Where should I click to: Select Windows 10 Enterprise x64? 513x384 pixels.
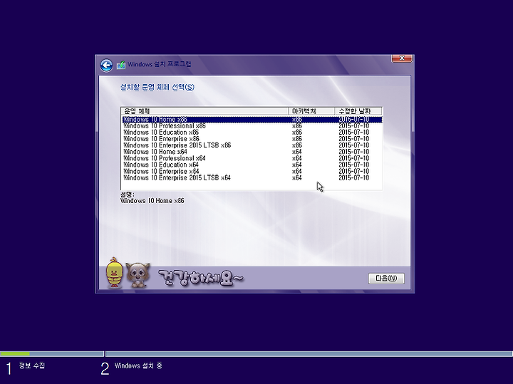252,172
